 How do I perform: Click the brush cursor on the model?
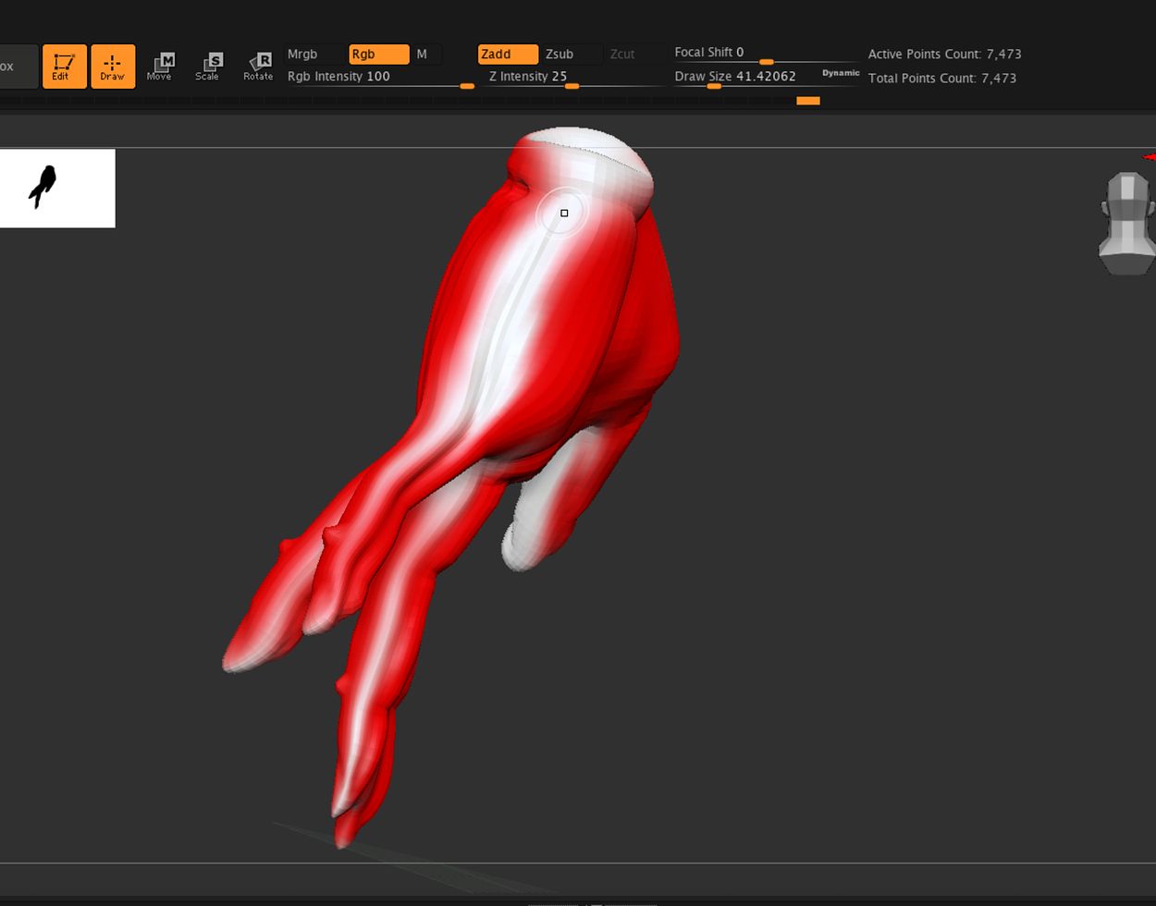coord(564,214)
